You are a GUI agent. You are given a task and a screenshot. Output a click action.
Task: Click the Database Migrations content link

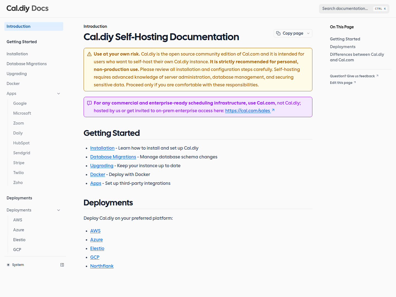(x=113, y=157)
